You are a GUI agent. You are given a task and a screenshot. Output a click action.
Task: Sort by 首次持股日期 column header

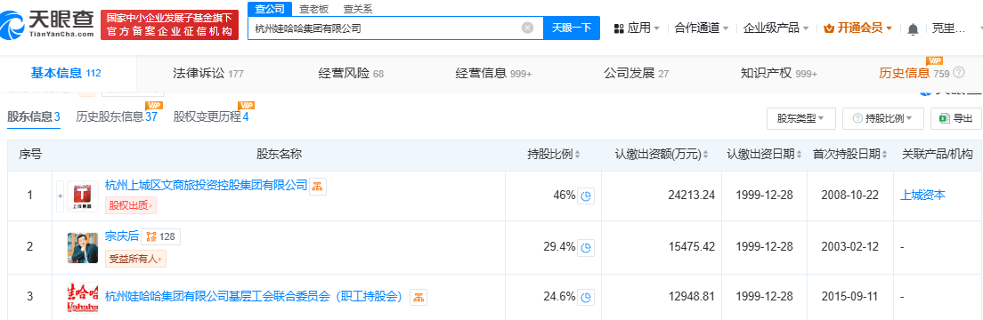point(850,154)
